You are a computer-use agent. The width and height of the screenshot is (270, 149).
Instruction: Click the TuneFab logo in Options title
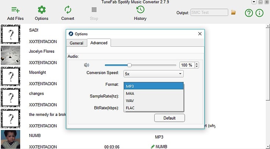click(x=71, y=34)
